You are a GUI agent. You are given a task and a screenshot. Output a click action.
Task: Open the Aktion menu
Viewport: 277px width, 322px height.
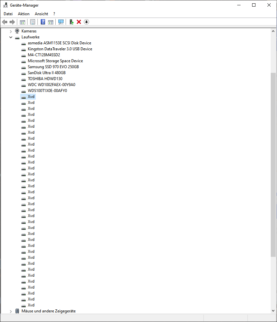[24, 14]
